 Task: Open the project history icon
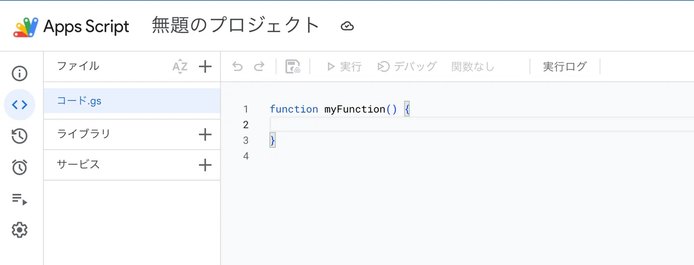point(20,136)
